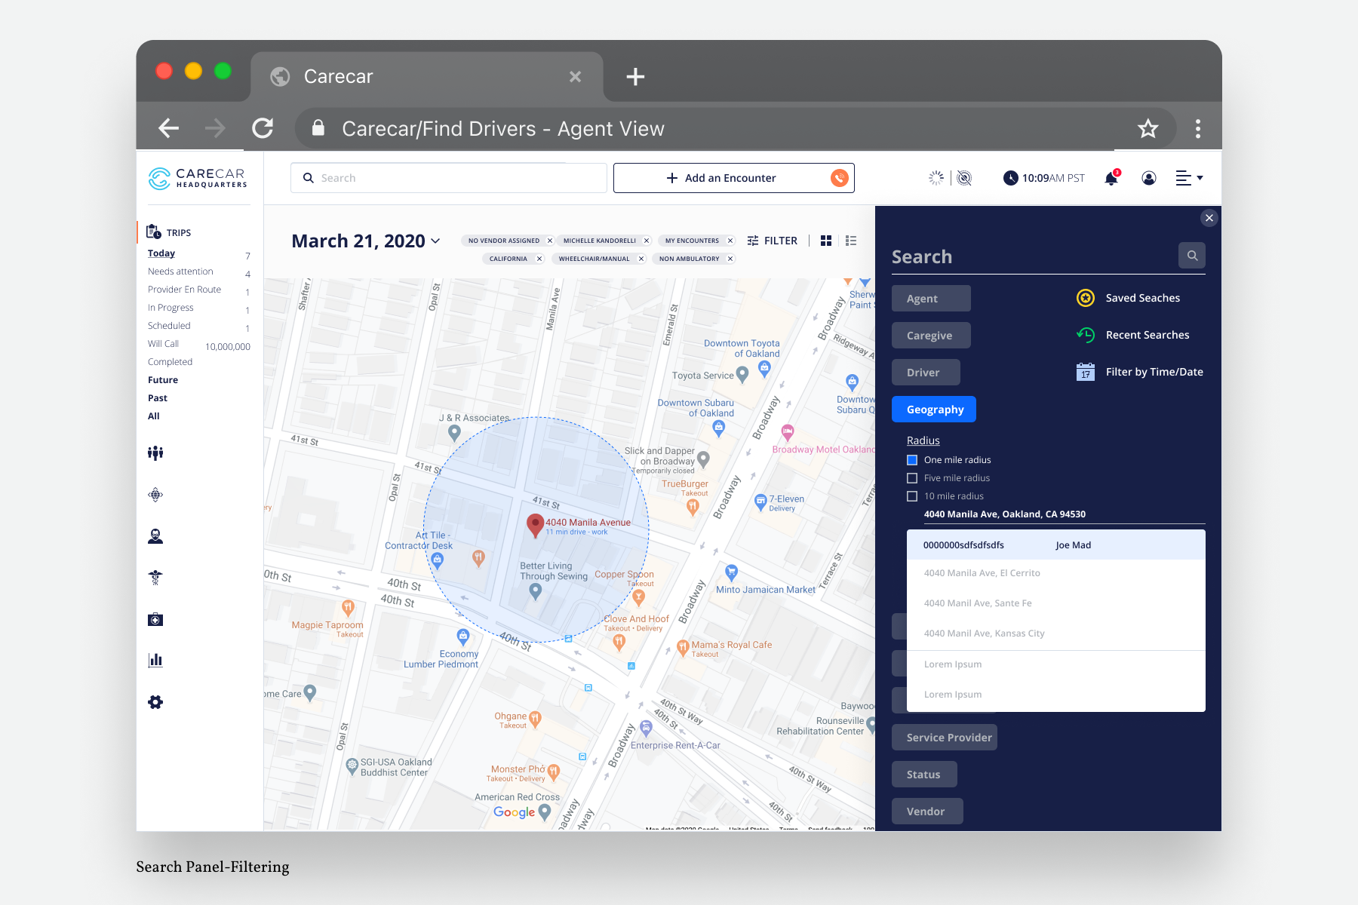Open the settings gear in sidebar
Viewport: 1358px width, 905px height.
(x=155, y=702)
